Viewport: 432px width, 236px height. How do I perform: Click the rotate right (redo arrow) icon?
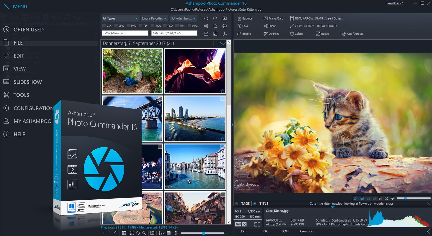[x=215, y=18]
